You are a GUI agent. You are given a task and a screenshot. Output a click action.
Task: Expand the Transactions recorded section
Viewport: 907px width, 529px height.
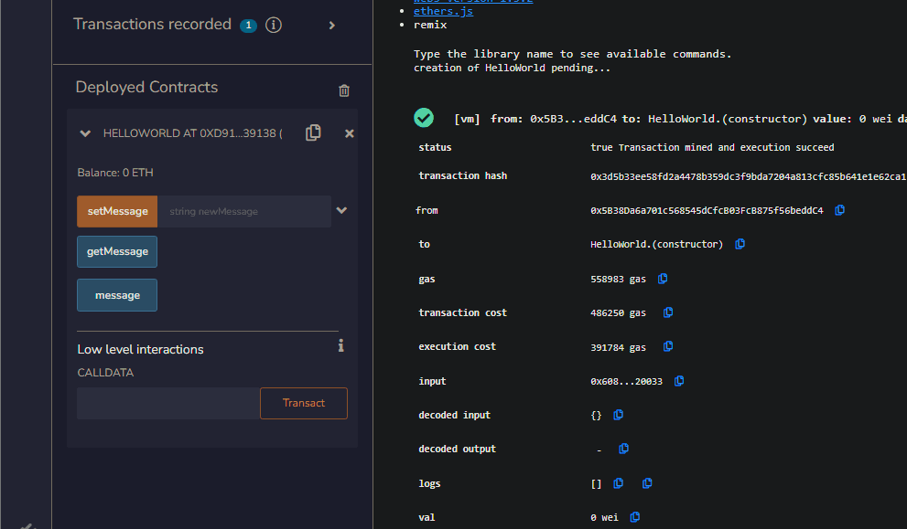tap(332, 26)
